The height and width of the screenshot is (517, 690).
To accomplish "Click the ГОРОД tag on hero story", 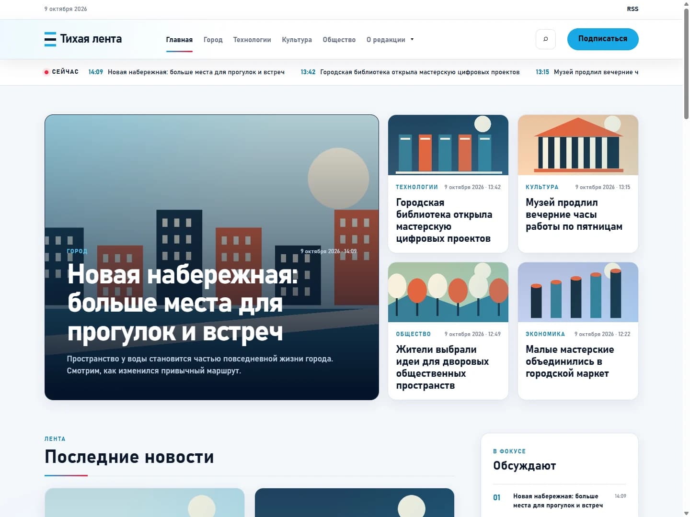I will point(77,251).
